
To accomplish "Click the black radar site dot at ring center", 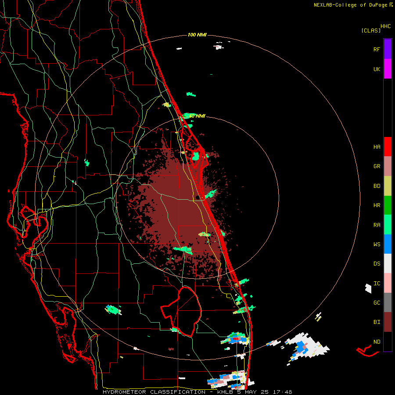I will pyautogui.click(x=197, y=197).
